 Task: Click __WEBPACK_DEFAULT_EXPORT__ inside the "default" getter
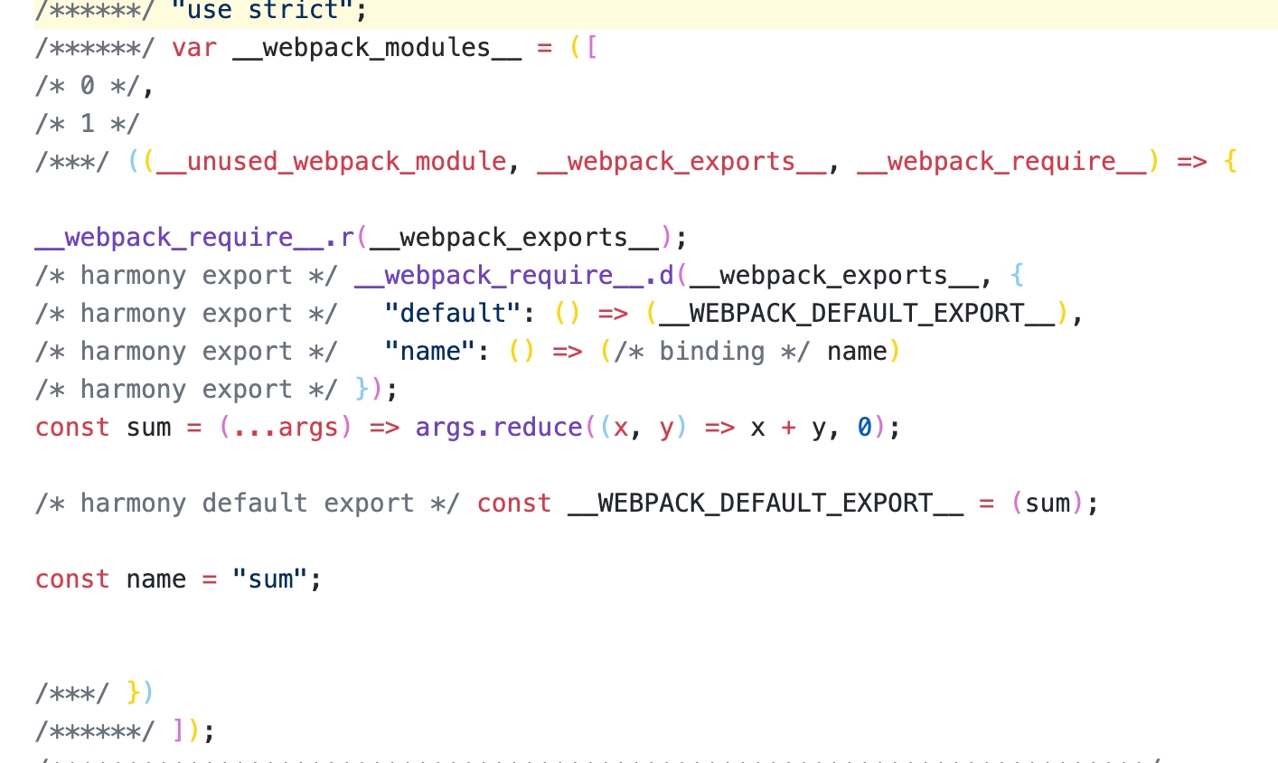(857, 313)
